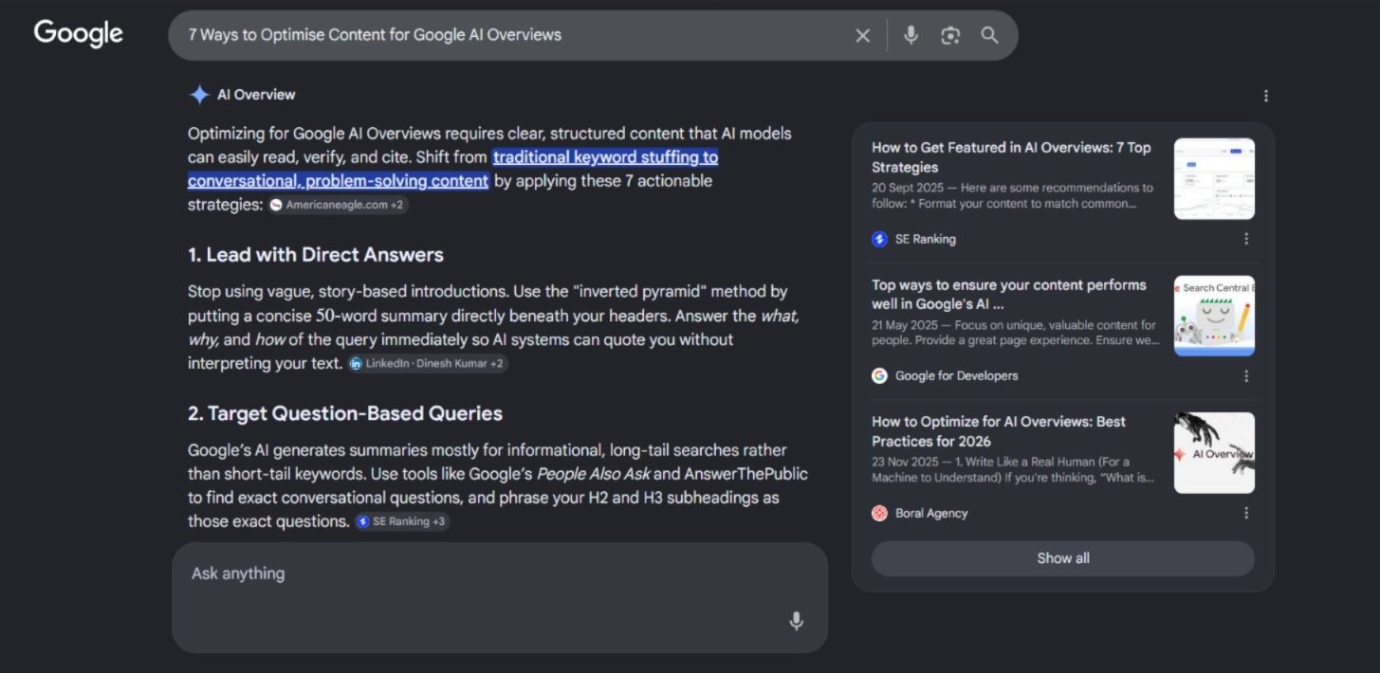This screenshot has width=1380, height=673.
Task: Click Boral Agency favicon icon
Action: pyautogui.click(x=879, y=513)
